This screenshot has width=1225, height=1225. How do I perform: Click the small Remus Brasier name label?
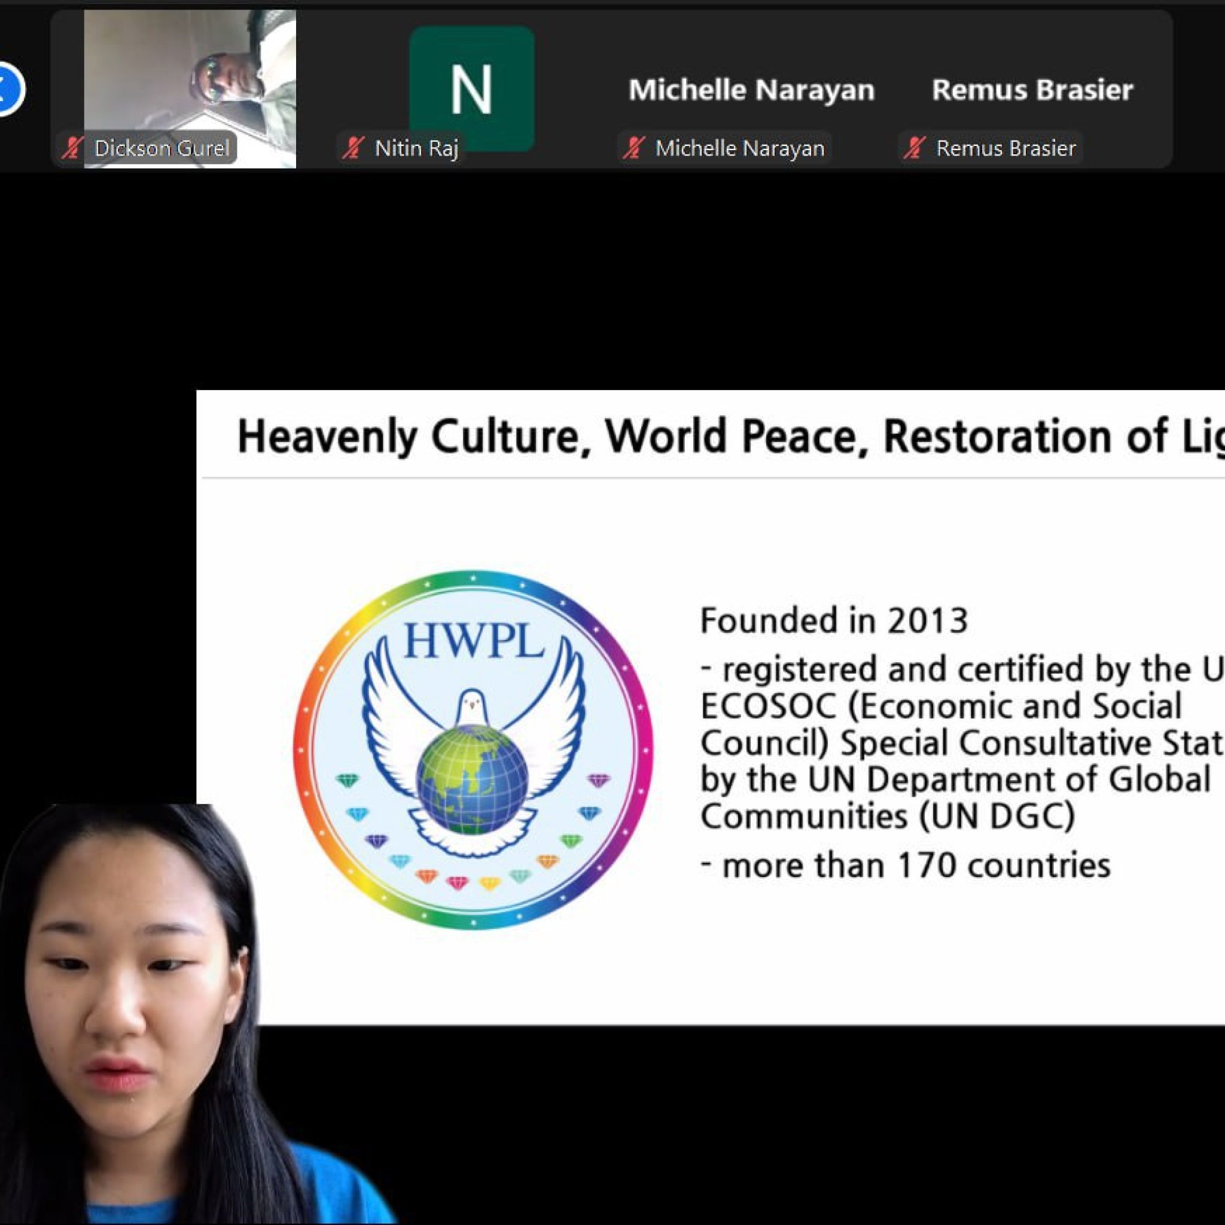coord(1005,148)
